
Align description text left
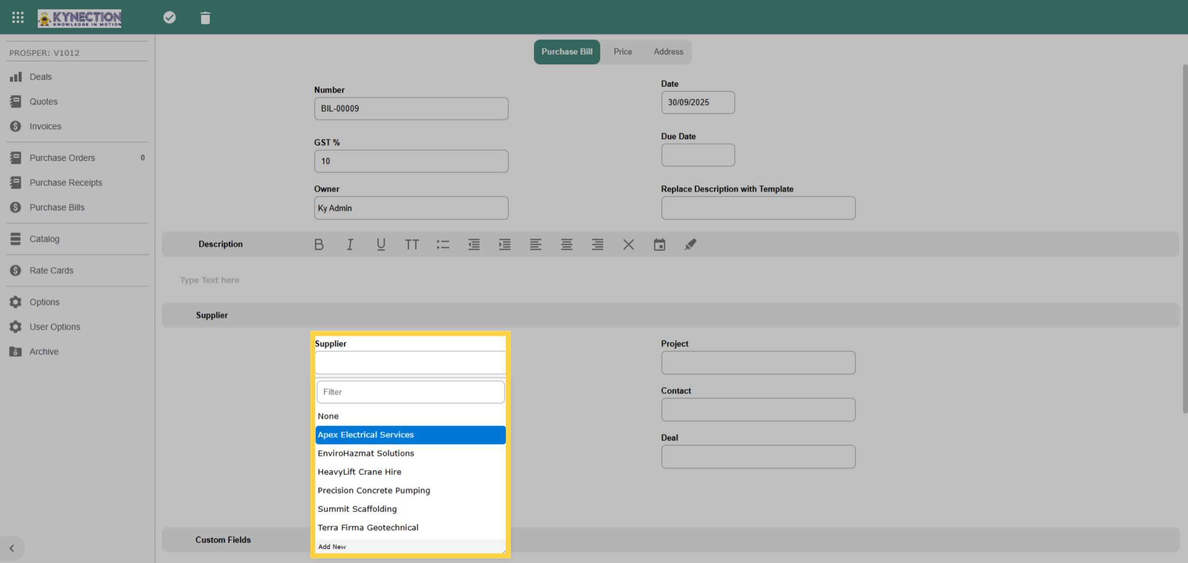click(x=536, y=244)
